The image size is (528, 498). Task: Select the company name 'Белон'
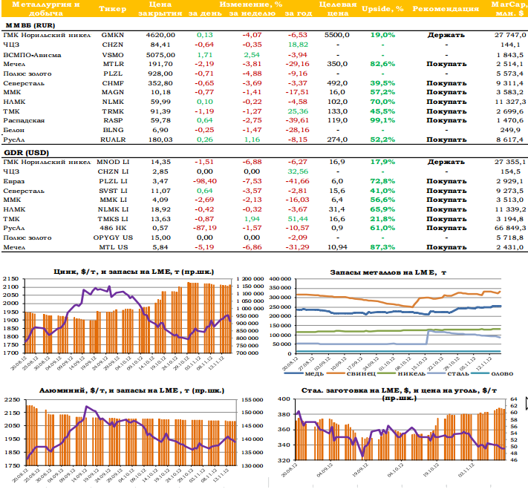(x=14, y=130)
